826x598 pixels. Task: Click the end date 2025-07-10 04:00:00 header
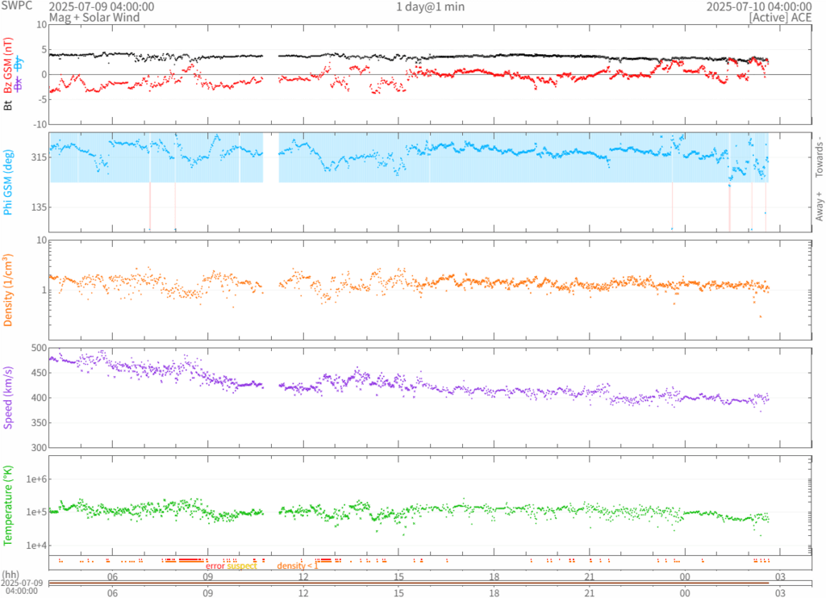click(758, 6)
